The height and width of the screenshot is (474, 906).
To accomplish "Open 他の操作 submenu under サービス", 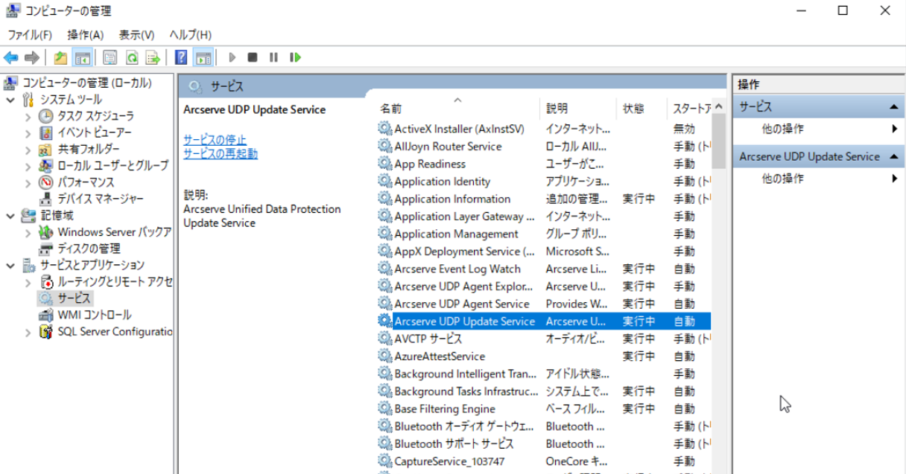I will pos(818,129).
